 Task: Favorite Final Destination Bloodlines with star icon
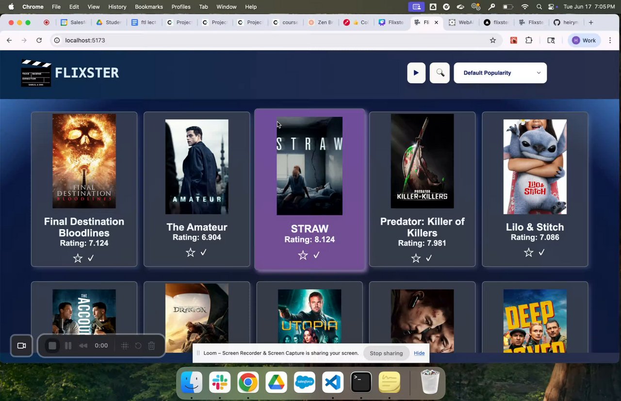coord(78,258)
